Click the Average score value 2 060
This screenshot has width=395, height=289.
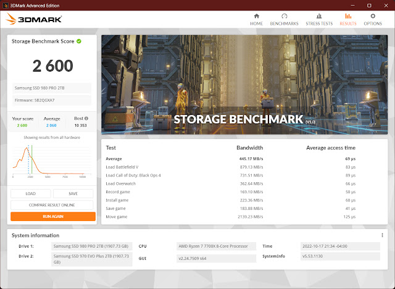pyautogui.click(x=51, y=125)
